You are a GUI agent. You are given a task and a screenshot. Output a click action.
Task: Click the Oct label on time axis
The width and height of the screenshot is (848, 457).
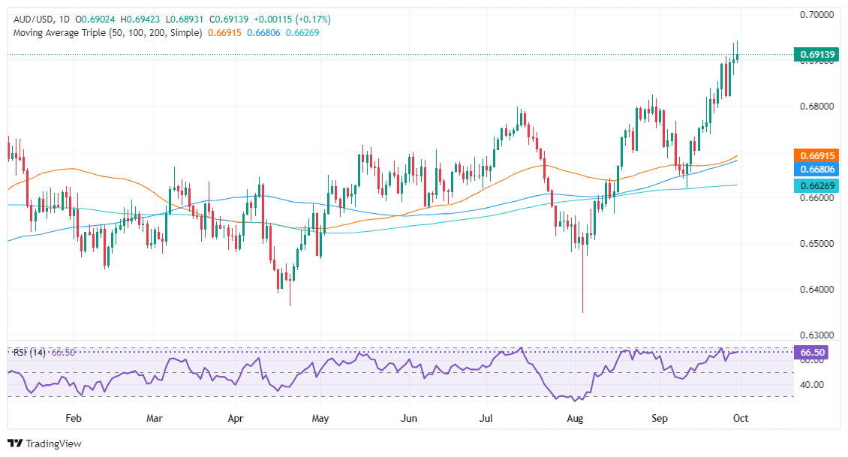[x=739, y=417]
